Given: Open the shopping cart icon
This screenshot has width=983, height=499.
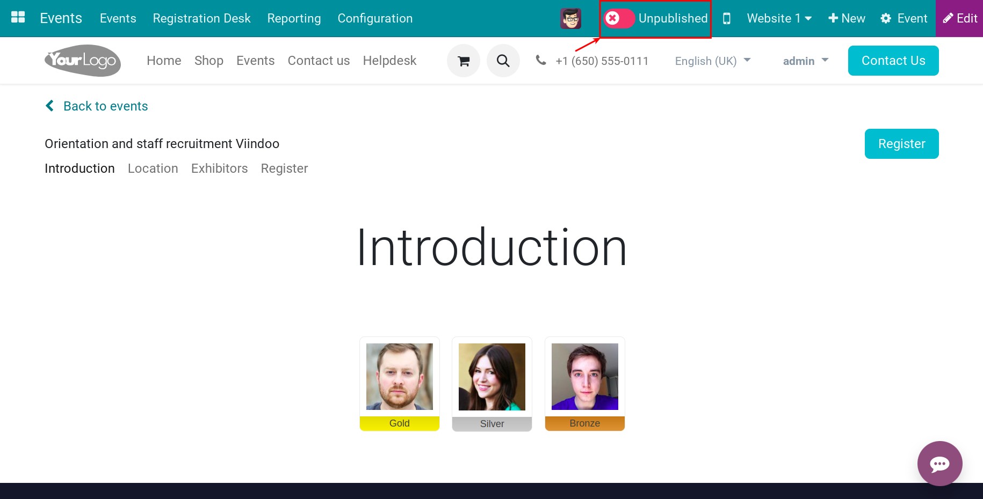Looking at the screenshot, I should [464, 61].
